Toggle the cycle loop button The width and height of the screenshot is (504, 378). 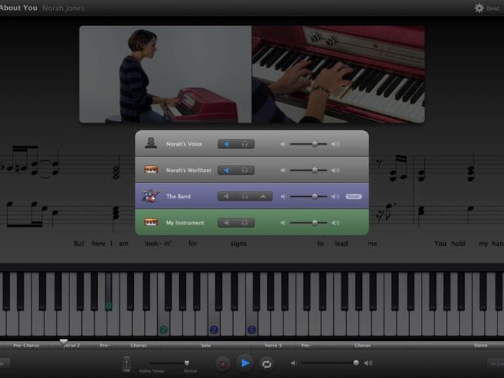pyautogui.click(x=266, y=364)
